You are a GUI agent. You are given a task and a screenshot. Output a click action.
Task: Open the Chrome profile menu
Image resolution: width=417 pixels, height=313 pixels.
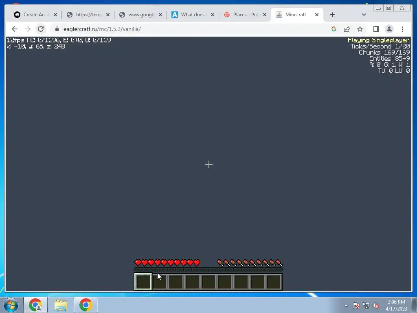[389, 29]
